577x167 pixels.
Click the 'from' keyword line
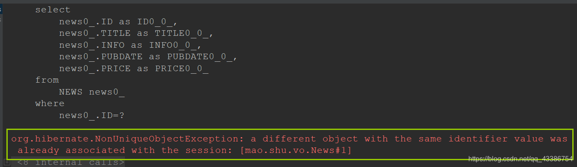pyautogui.click(x=47, y=80)
